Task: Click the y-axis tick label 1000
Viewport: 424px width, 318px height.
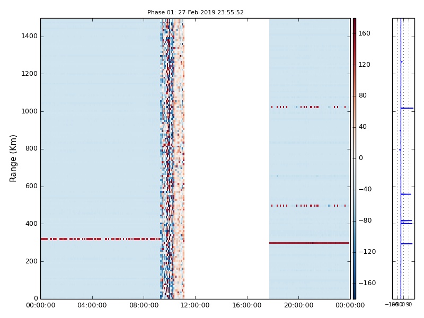Action: pyautogui.click(x=29, y=111)
